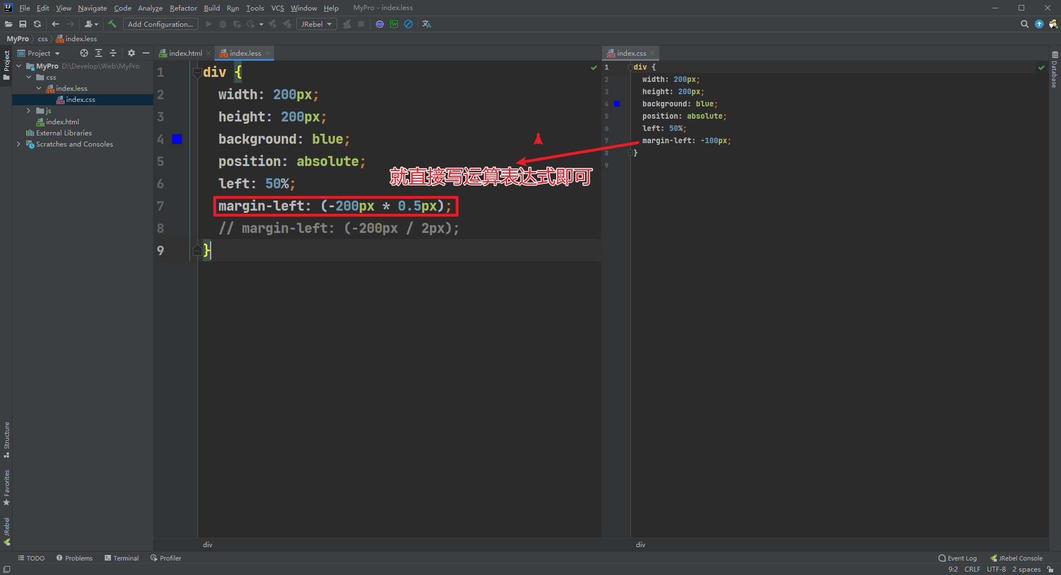Open the Terminal tool window
The width and height of the screenshot is (1061, 575).
click(x=121, y=558)
